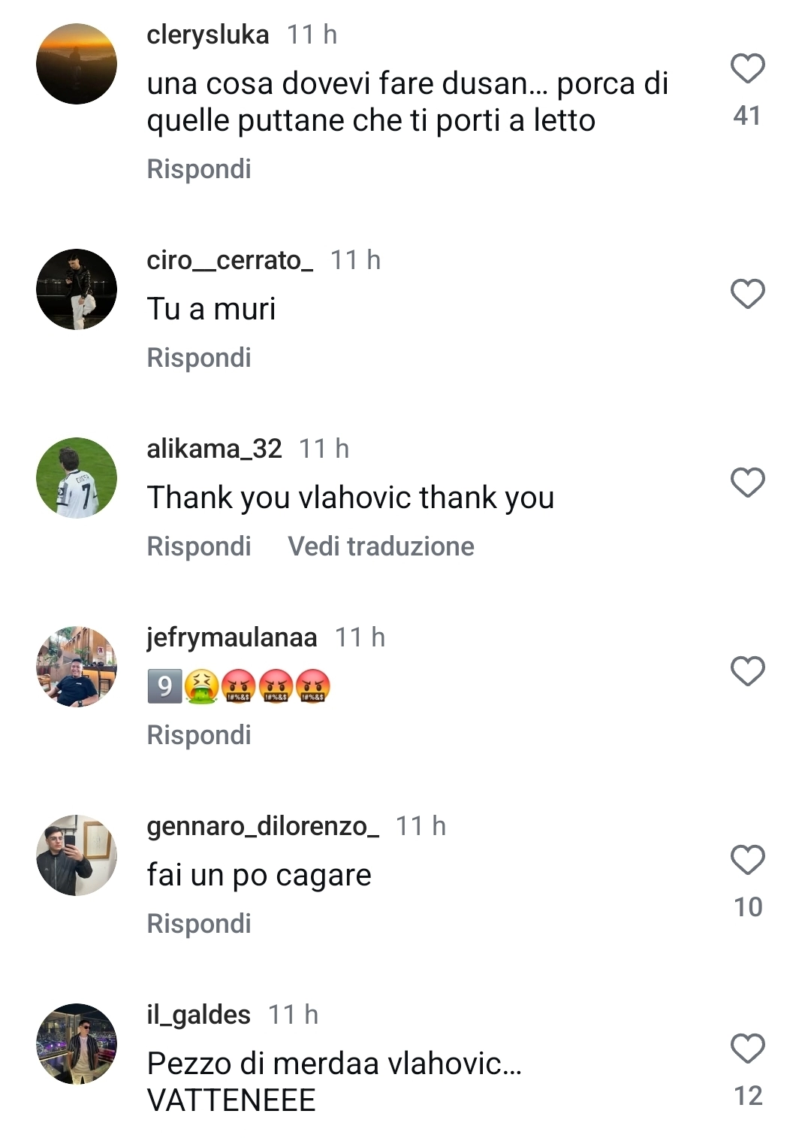Click Rispondi under jefrymaulanaa's comment
The width and height of the screenshot is (811, 1138).
point(200,734)
